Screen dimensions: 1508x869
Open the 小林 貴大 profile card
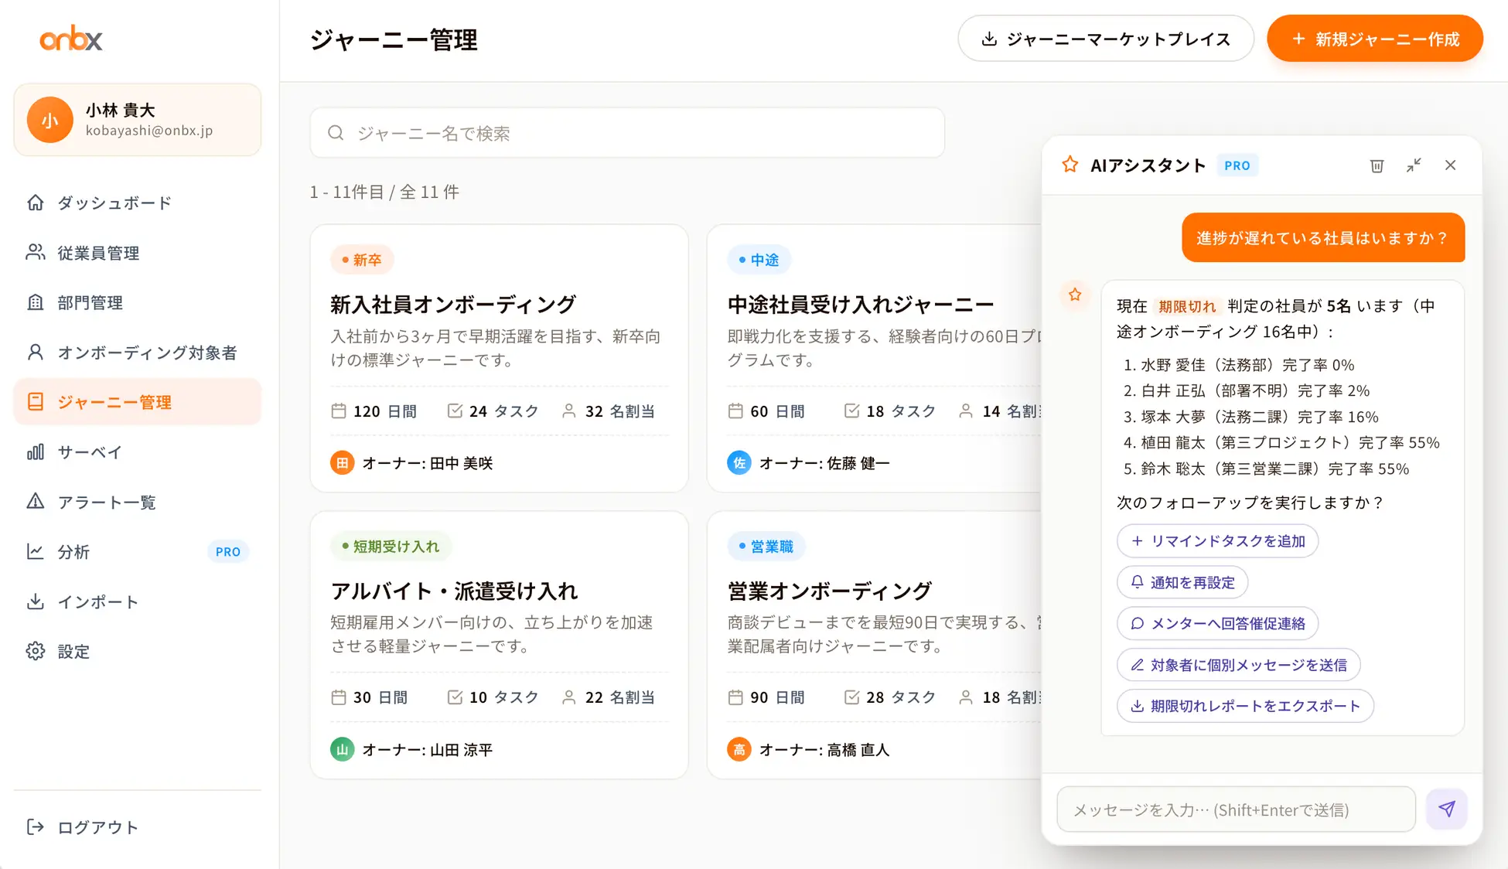tap(137, 120)
